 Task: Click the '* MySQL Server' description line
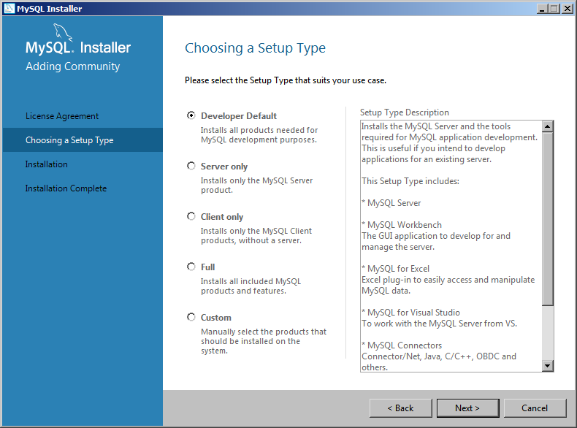pos(391,203)
